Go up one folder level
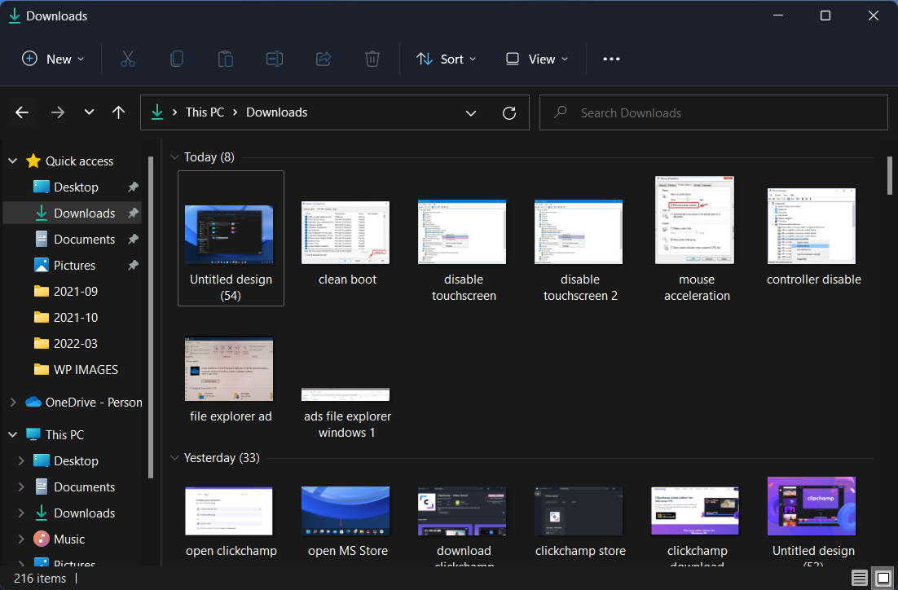This screenshot has height=590, width=898. tap(118, 112)
